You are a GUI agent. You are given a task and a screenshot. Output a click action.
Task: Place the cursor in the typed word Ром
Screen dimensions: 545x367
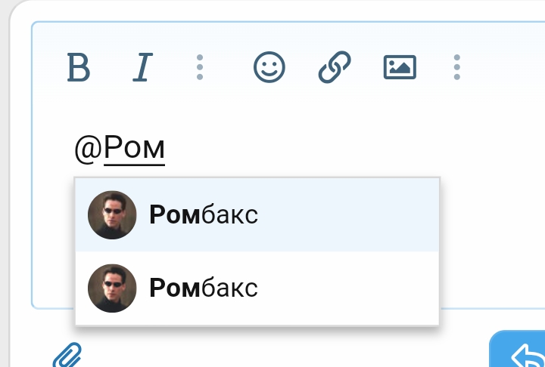135,148
